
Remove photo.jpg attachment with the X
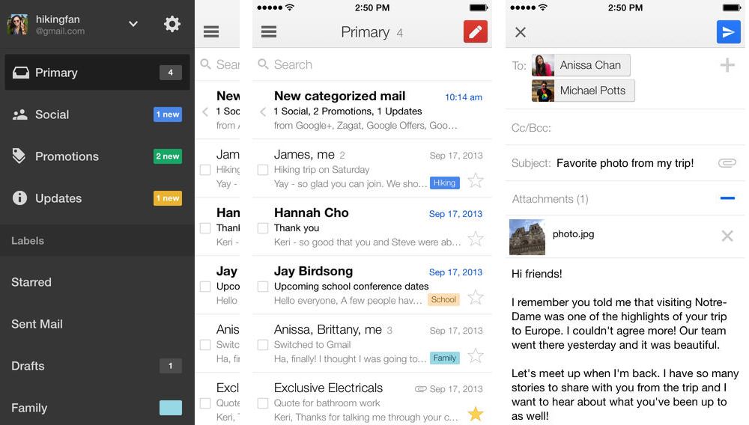coord(727,236)
